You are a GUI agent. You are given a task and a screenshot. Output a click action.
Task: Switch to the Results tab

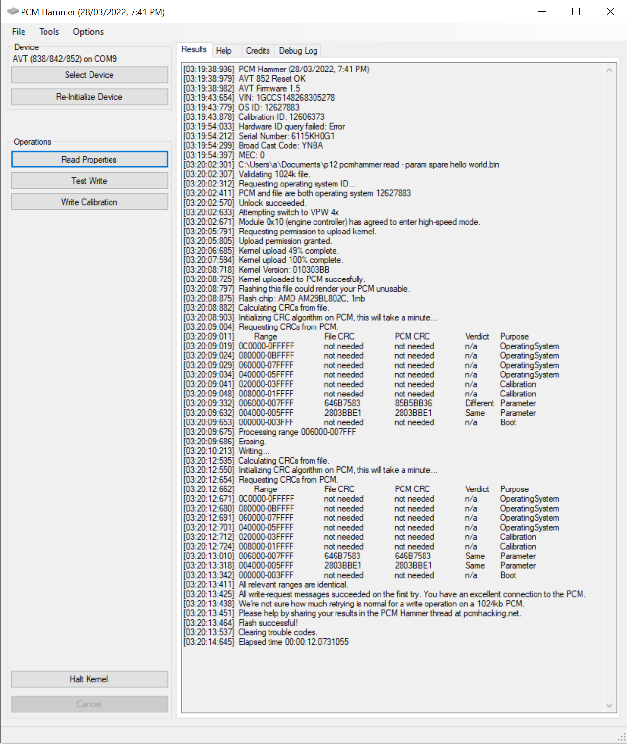pyautogui.click(x=194, y=49)
